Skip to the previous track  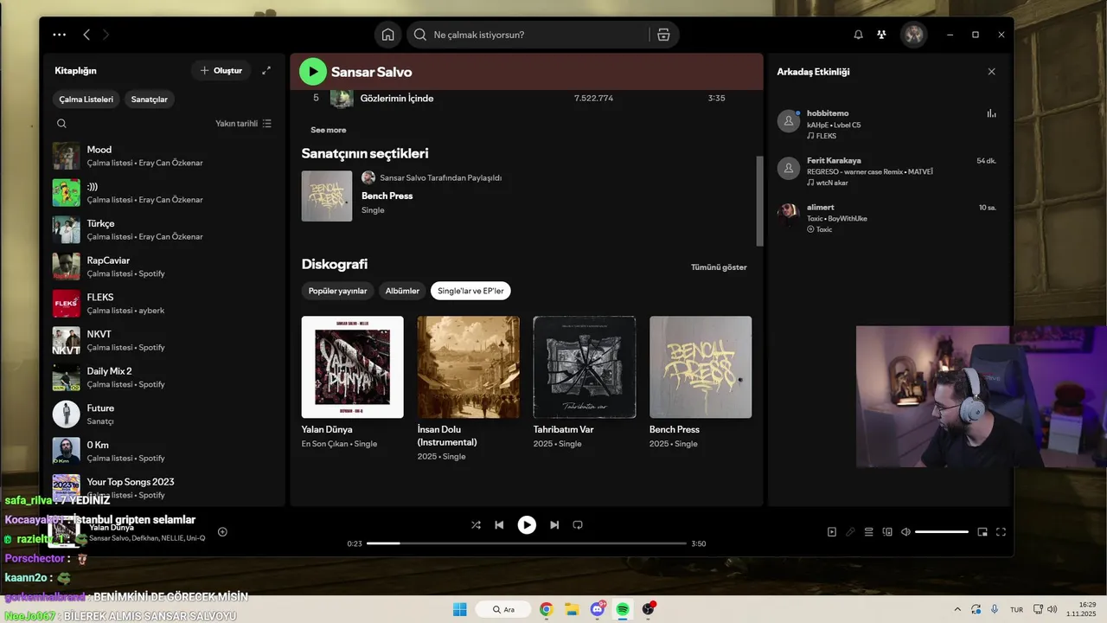(x=499, y=525)
